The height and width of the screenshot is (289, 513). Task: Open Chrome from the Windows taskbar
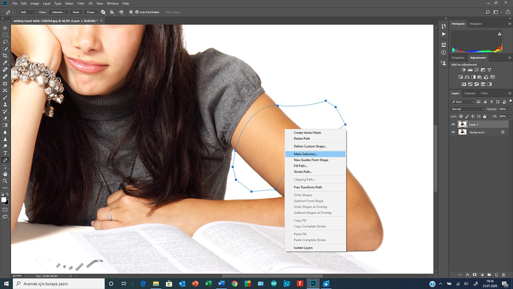point(234,283)
